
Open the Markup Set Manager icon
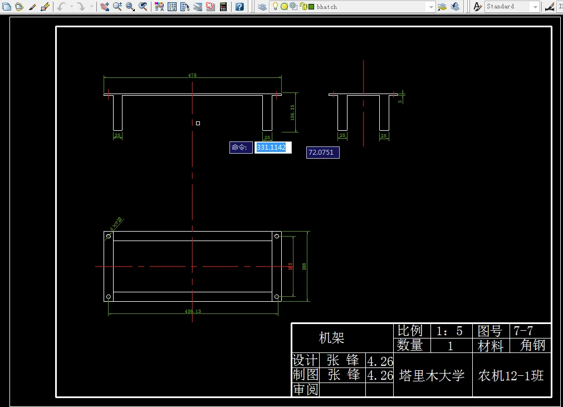210,7
